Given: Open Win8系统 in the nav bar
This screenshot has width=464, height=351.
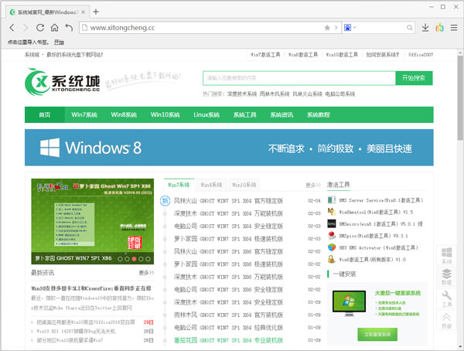Looking at the screenshot, I should tap(124, 115).
